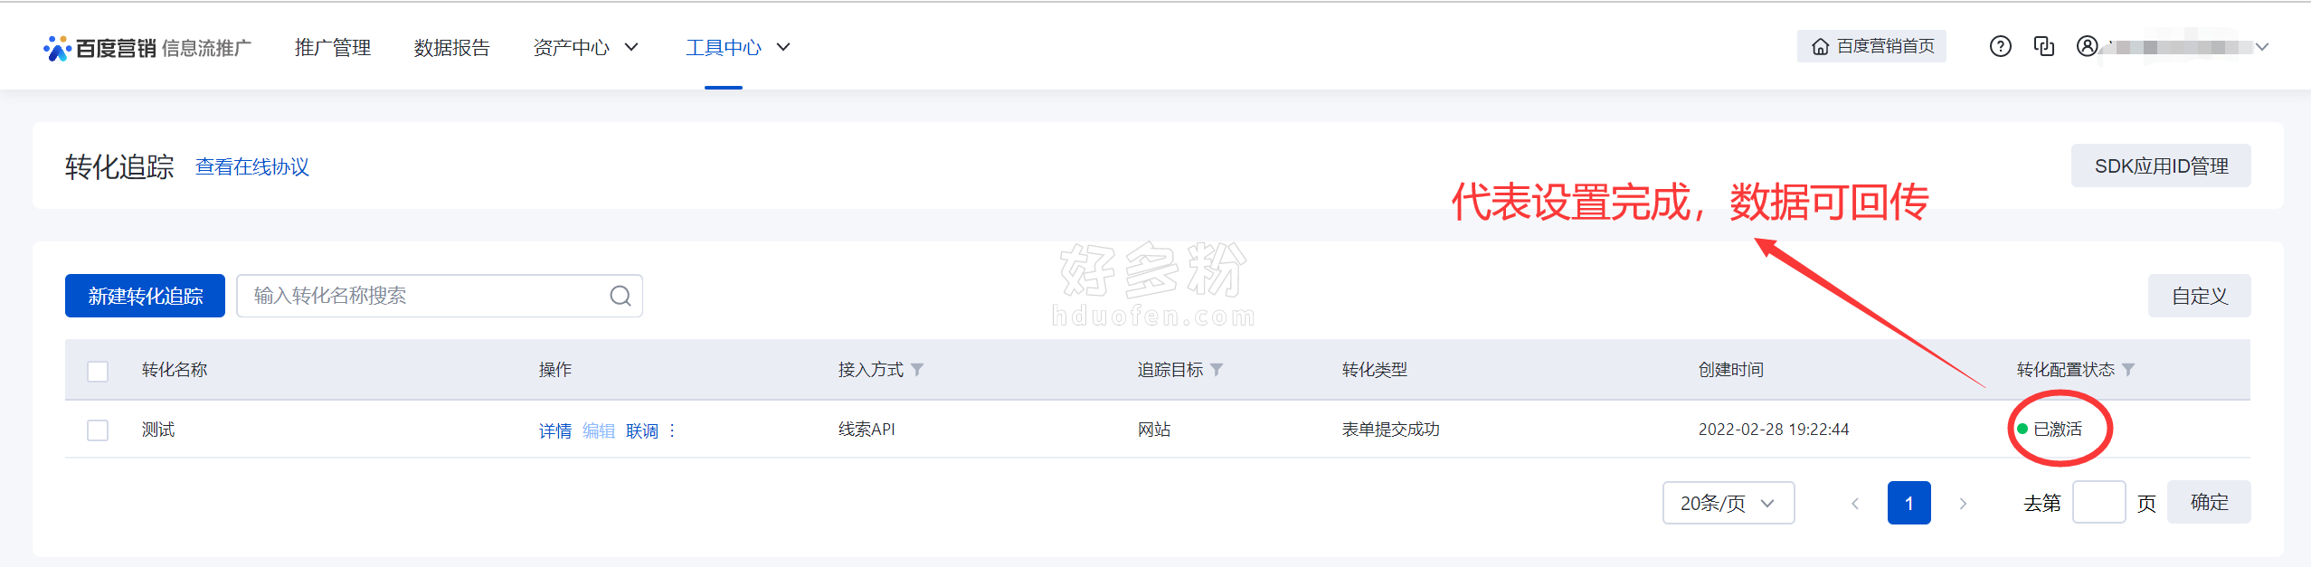Open the 查看在线协议 link
Image resolution: width=2311 pixels, height=567 pixels.
coord(252,167)
